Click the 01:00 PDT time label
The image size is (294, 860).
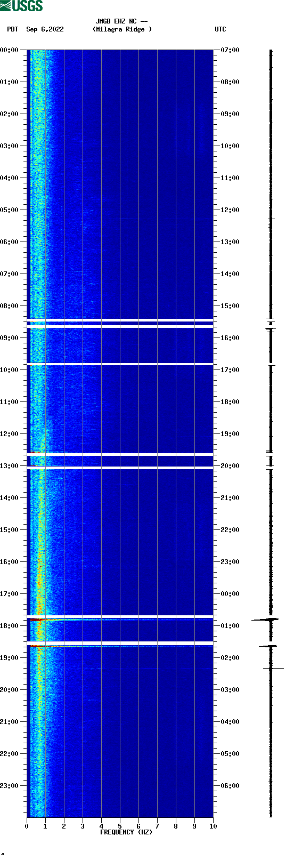10,82
